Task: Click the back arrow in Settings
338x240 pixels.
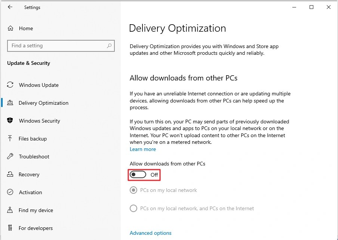Action: (10, 7)
